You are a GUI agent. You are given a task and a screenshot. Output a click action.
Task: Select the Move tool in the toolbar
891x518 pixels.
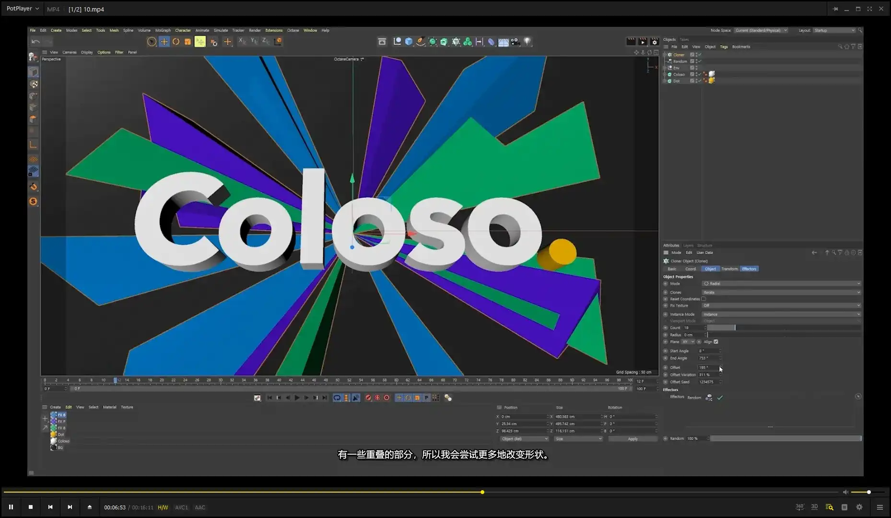164,41
